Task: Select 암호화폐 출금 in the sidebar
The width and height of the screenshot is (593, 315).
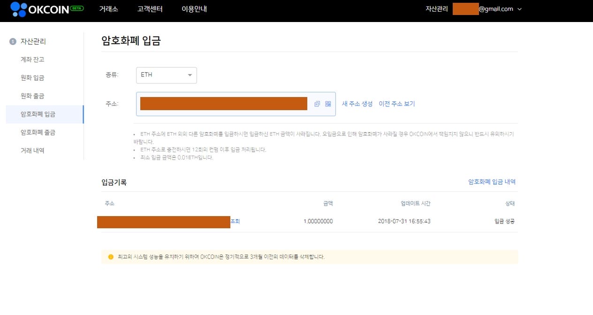Action: (x=38, y=133)
